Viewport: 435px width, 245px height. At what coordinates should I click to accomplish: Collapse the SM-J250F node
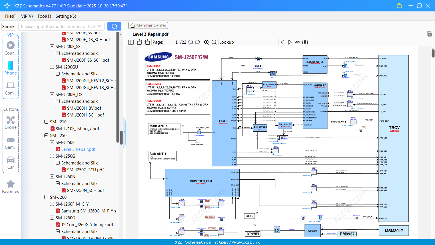pyautogui.click(x=52, y=142)
